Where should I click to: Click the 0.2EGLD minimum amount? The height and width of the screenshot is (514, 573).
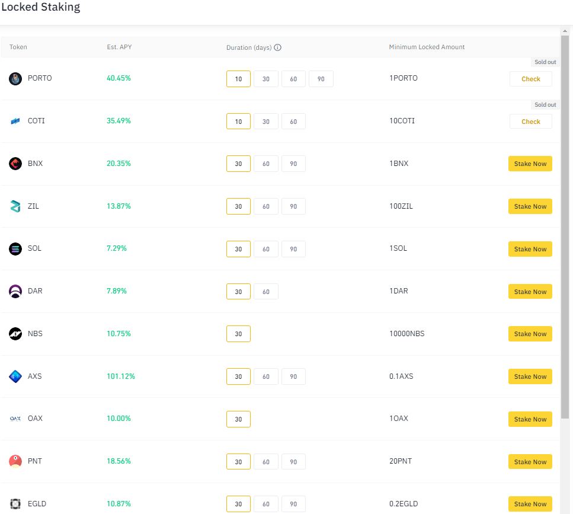404,504
